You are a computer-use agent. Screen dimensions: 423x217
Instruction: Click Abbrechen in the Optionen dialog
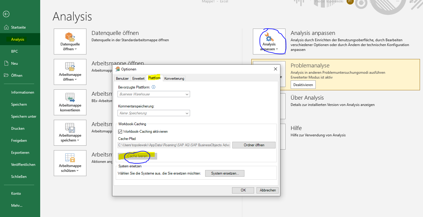(268, 190)
